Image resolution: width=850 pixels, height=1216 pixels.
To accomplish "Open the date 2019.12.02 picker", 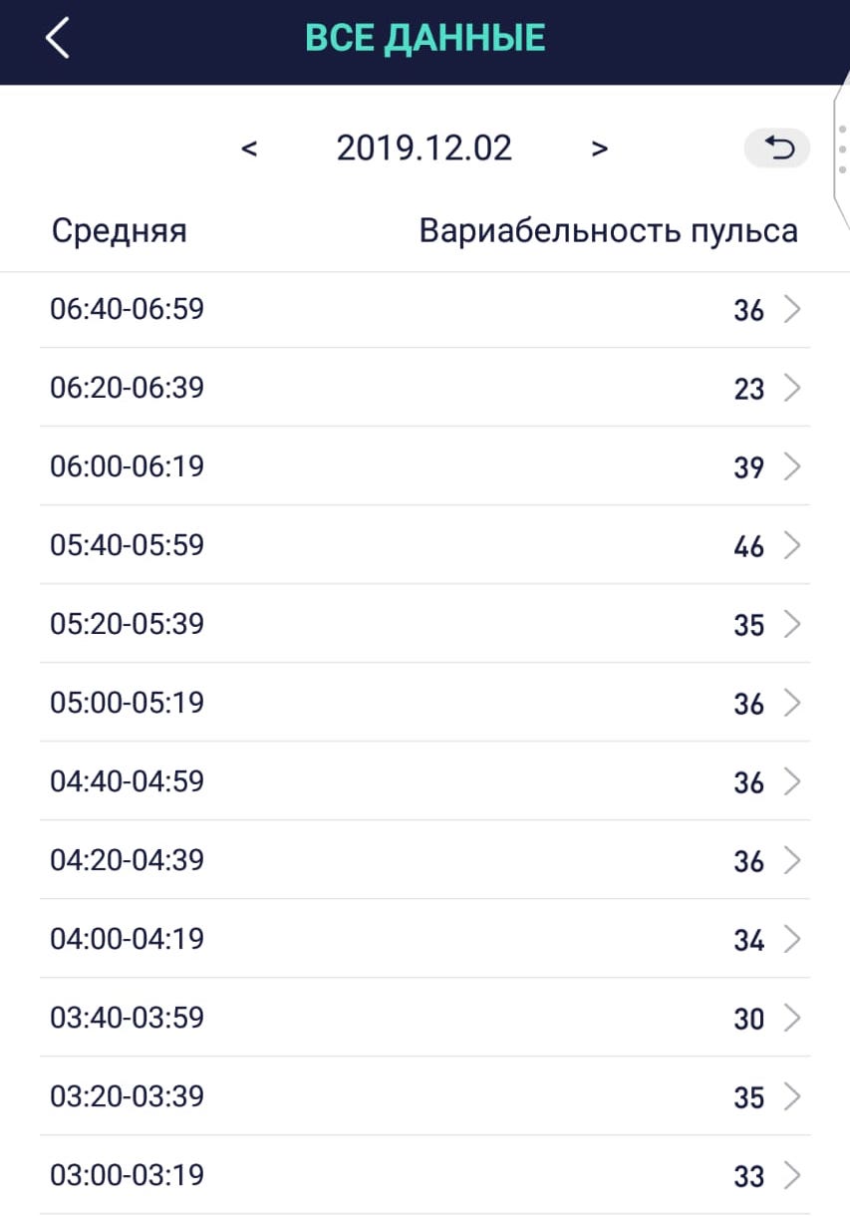I will point(424,149).
